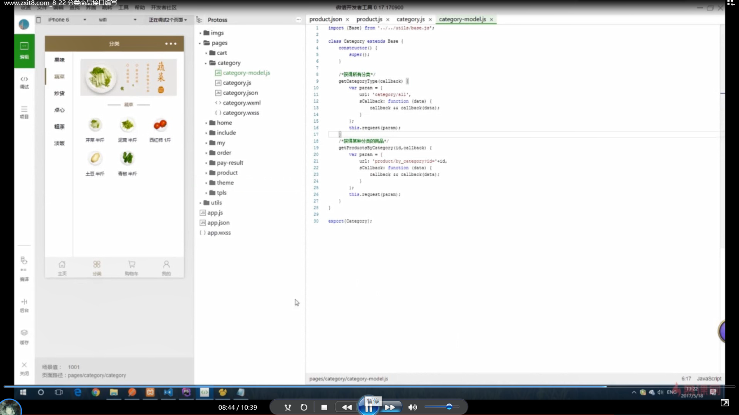Screen dimensions: 739x415
Task: Pause the video playback
Action: [368, 408]
